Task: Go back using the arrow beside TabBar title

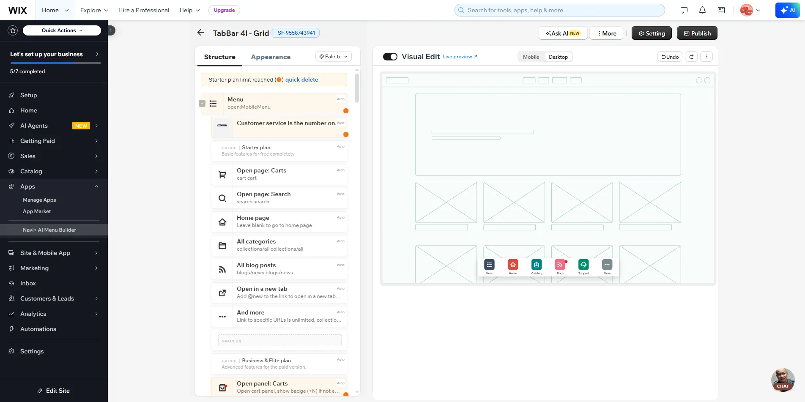Action: tap(201, 33)
